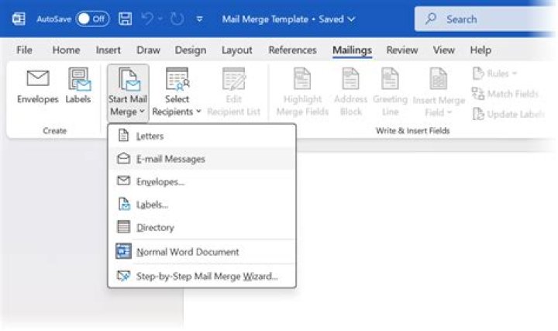The image size is (558, 331).
Task: Click Highlight Merge Fields button
Action: coord(302,92)
